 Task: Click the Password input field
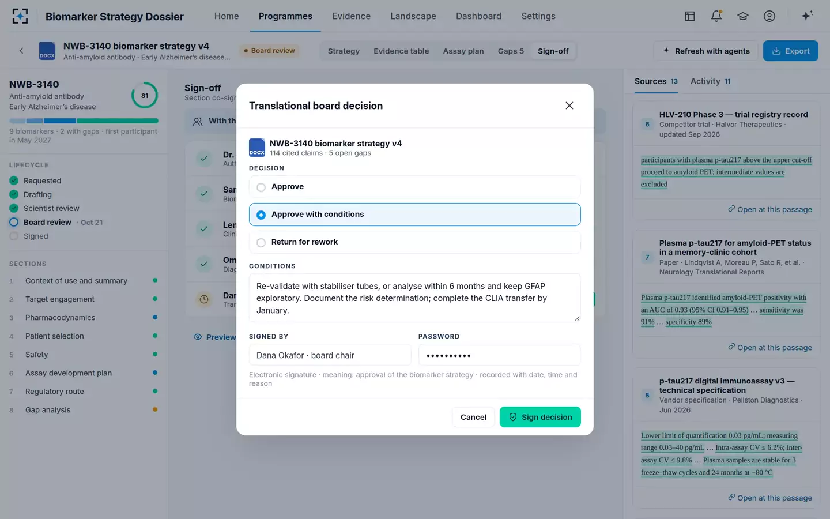click(499, 355)
